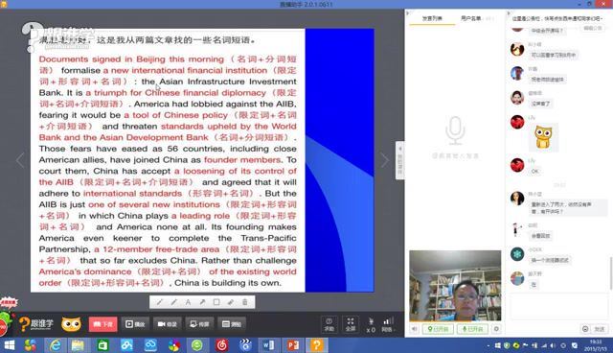Viewport: 613px width, 353px height.
Task: Click the 'OK' chat message
Action: (534, 171)
